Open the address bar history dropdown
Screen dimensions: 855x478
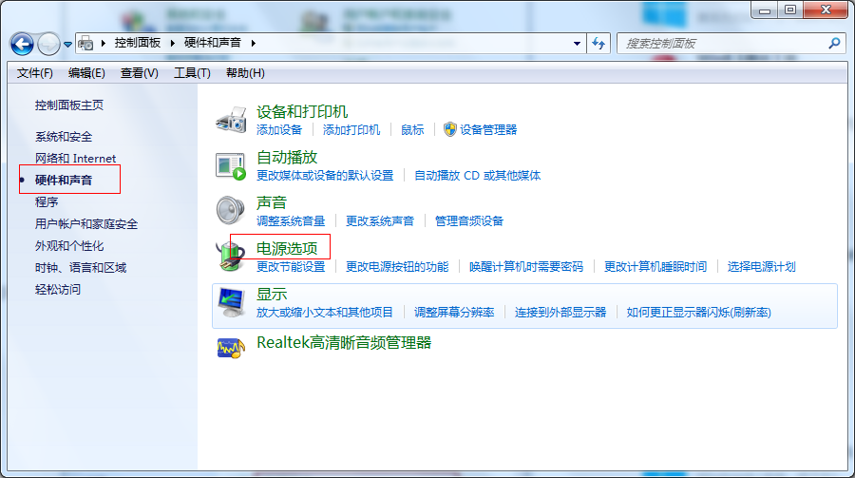[x=577, y=44]
